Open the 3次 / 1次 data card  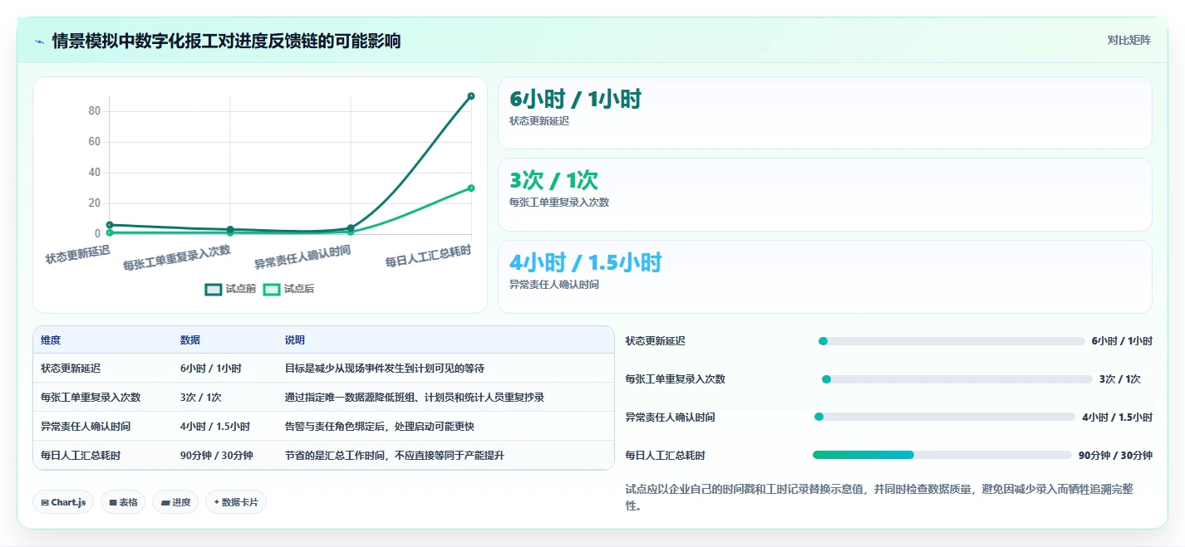coord(824,194)
